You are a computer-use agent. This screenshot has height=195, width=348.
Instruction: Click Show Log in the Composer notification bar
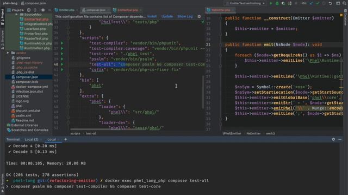[x=185, y=16]
